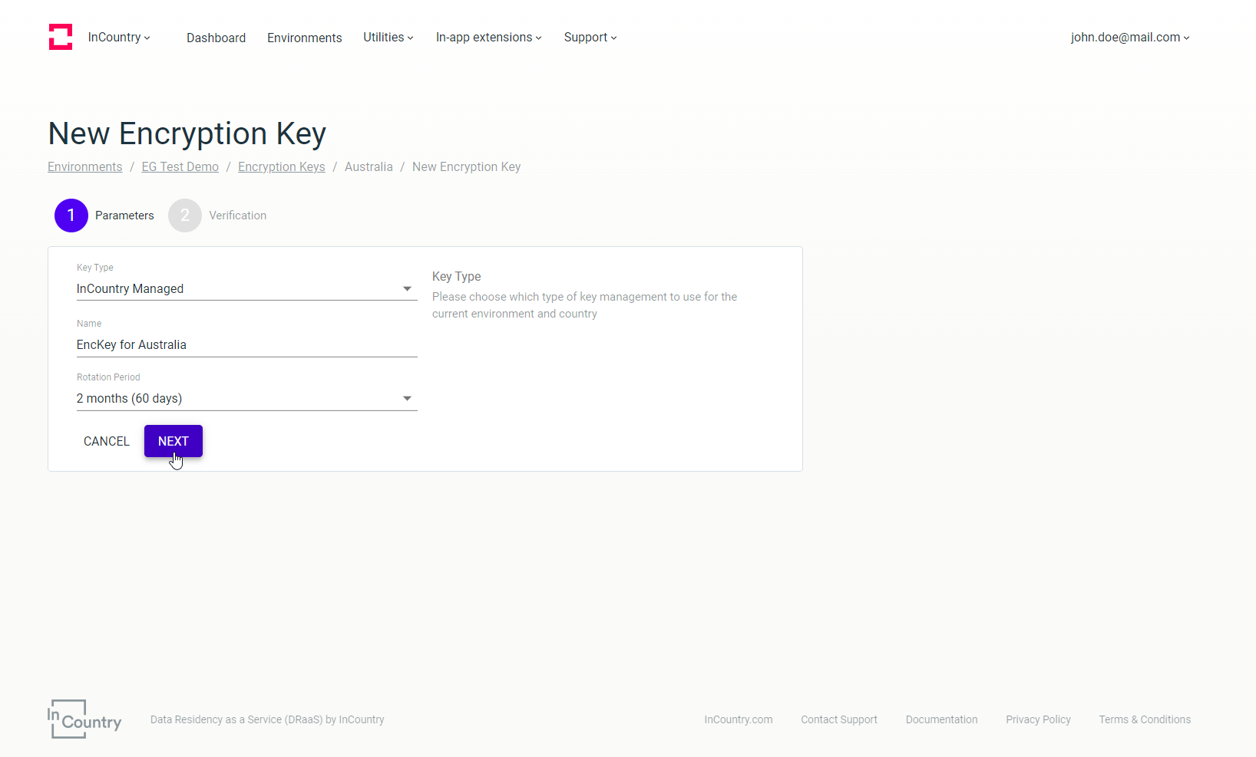
Task: Click the InCountry logo icon
Action: pyautogui.click(x=61, y=36)
